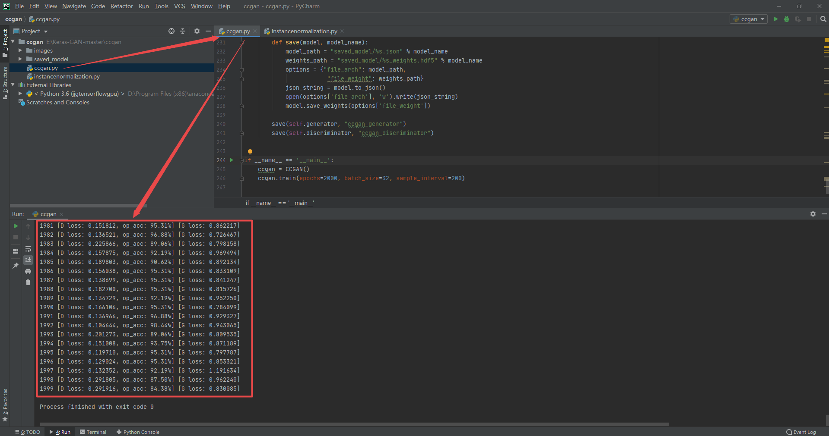829x436 pixels.
Task: Open Search Everywhere magnifier
Action: click(823, 19)
